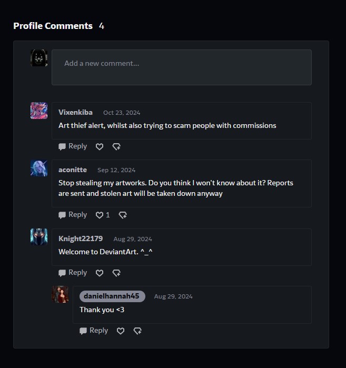Viewport: 346px width, 368px height.
Task: Award a badge to danielhannah45's reply
Action: (137, 331)
